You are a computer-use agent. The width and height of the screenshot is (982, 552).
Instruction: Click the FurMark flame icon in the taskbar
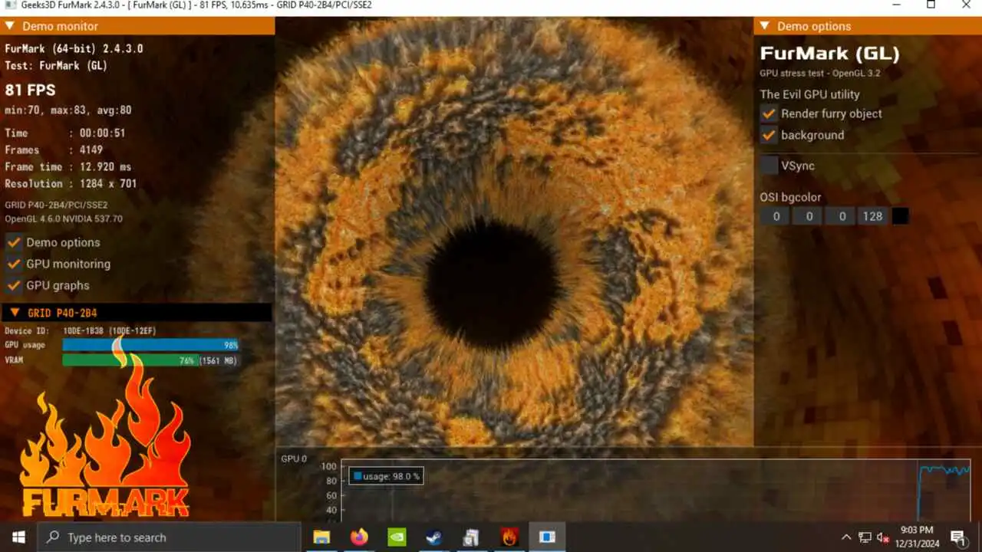point(509,537)
